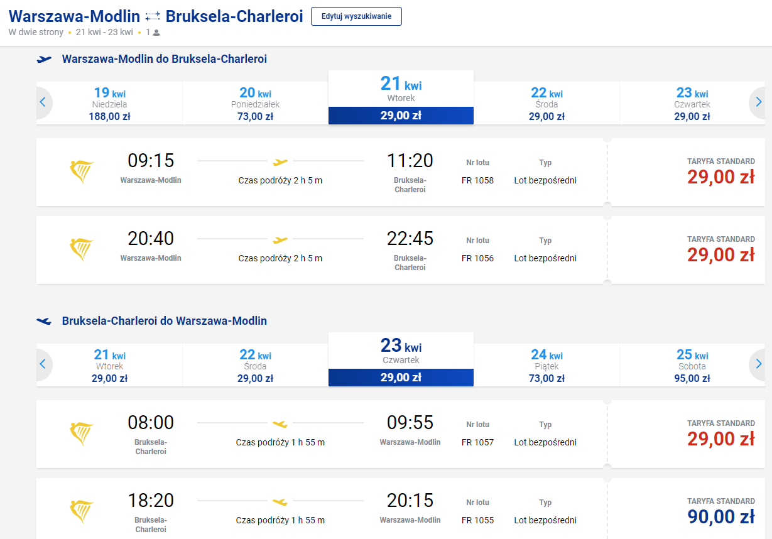
Task: Click the Ryanair harp logo of flight FR 1058
Action: coord(81,172)
